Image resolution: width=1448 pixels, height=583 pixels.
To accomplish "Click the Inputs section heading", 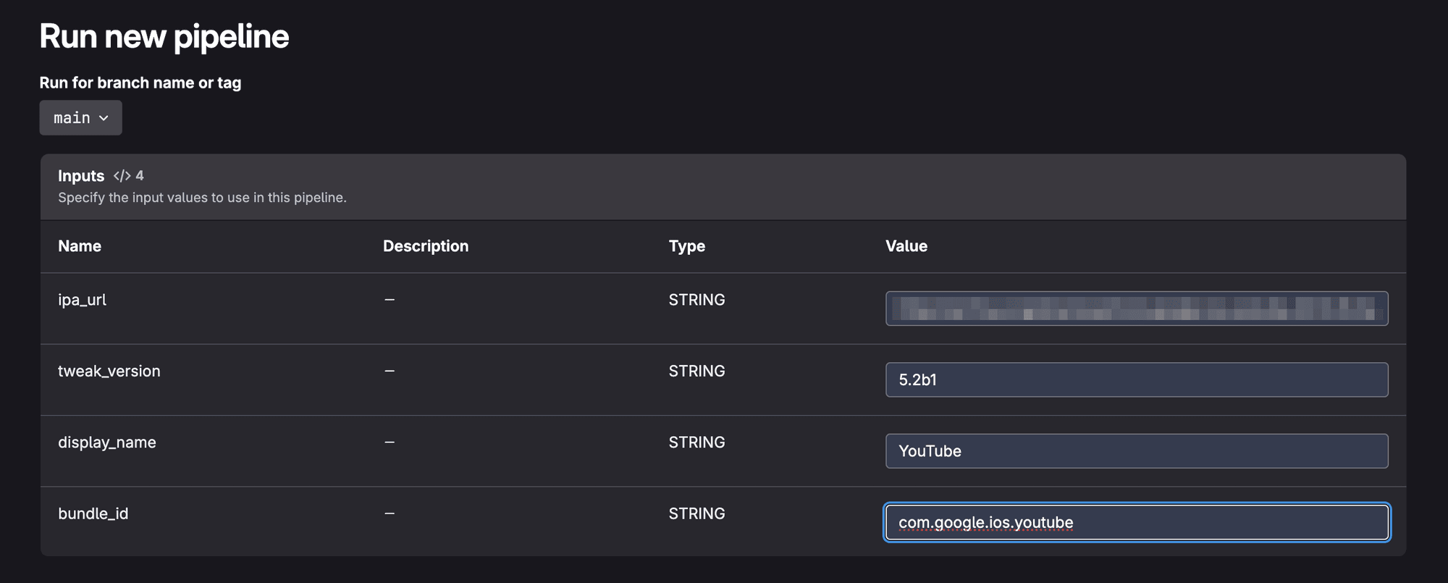I will tap(81, 176).
